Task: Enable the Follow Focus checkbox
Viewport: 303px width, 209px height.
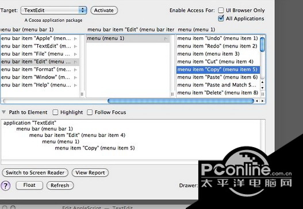Action: point(90,112)
